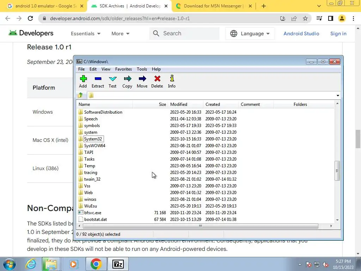The image size is (361, 271).
Task: Sort file list by Created column
Action: pyautogui.click(x=221, y=104)
